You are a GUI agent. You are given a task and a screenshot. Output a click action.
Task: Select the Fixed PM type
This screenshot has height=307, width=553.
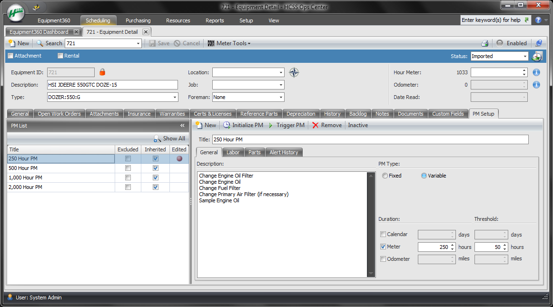click(385, 176)
